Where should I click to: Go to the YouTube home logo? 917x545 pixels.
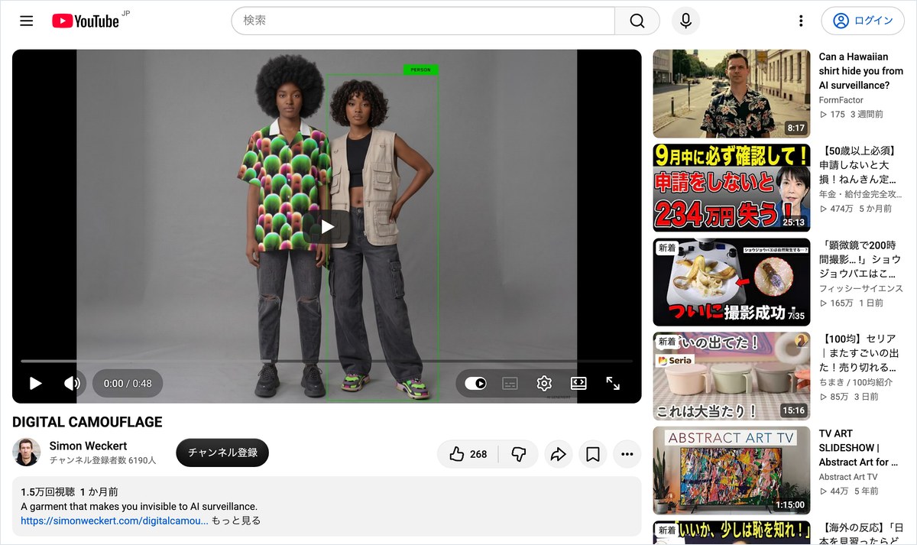(86, 21)
